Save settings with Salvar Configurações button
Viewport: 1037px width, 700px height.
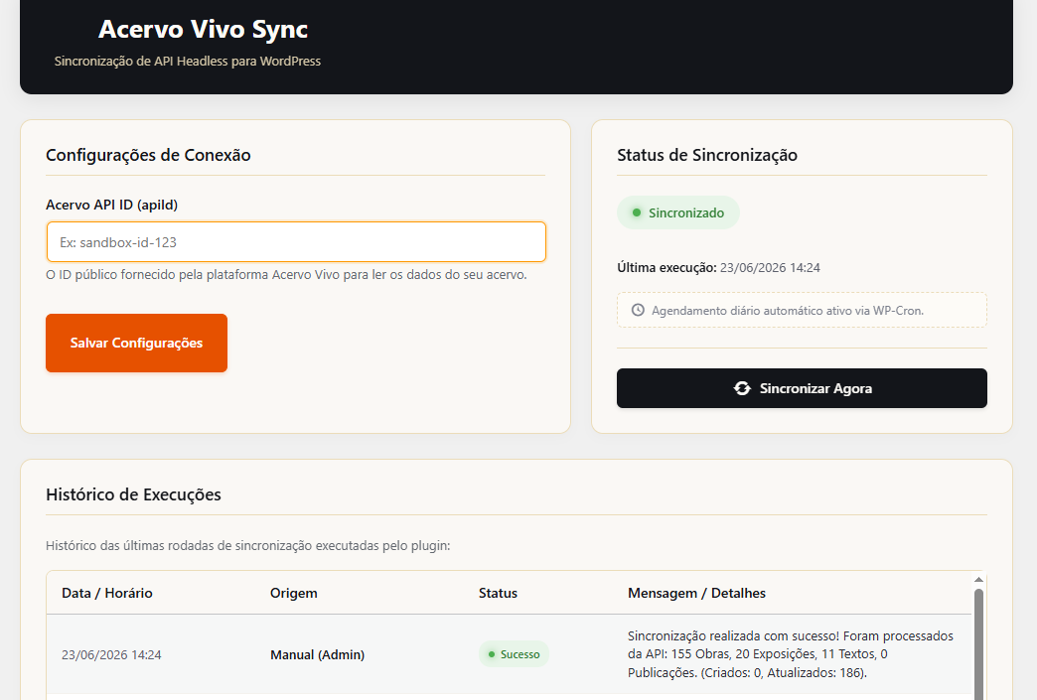pos(136,344)
